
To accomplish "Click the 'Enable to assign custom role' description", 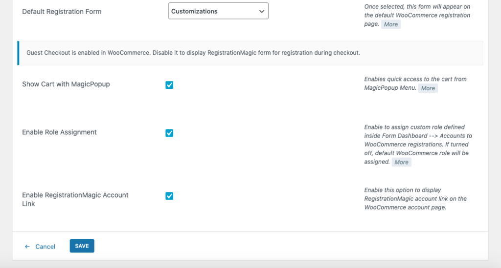I will 418,144.
